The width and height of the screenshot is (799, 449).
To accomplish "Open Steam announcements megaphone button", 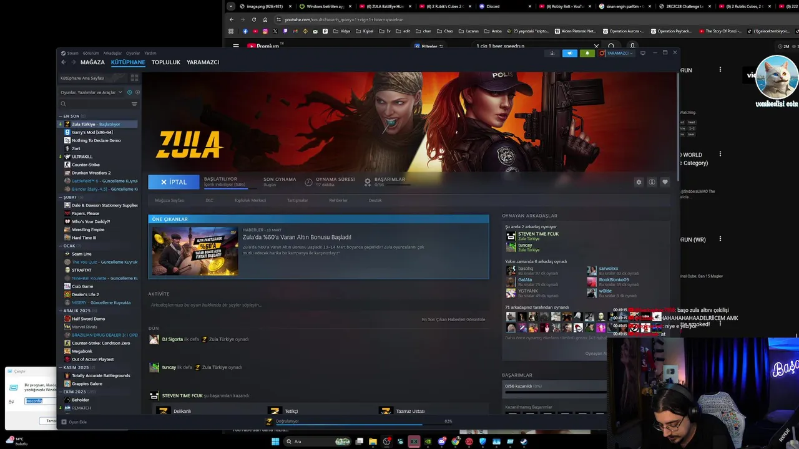I will [x=569, y=53].
